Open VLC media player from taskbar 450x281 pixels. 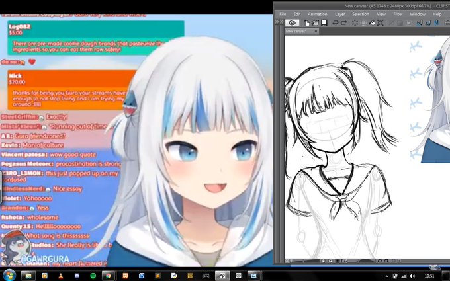click(x=61, y=276)
